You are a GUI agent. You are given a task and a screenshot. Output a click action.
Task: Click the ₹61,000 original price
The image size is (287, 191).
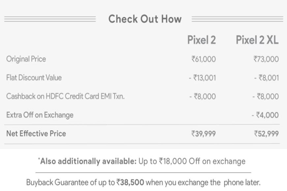tap(203, 59)
